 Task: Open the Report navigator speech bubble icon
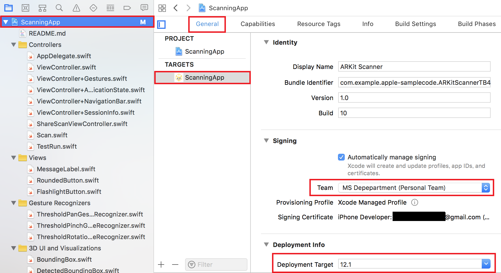tap(144, 8)
